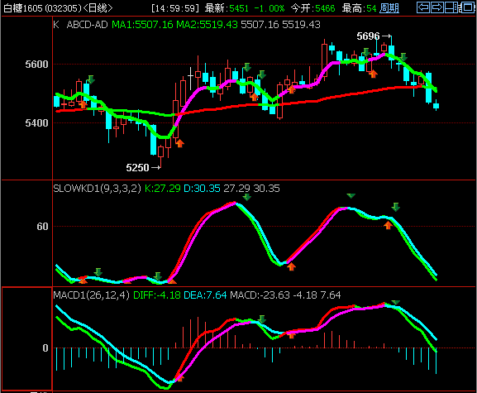
Task: Click the SLOWKD1(9,3,3,2) indicator label
Action: pyautogui.click(x=97, y=189)
